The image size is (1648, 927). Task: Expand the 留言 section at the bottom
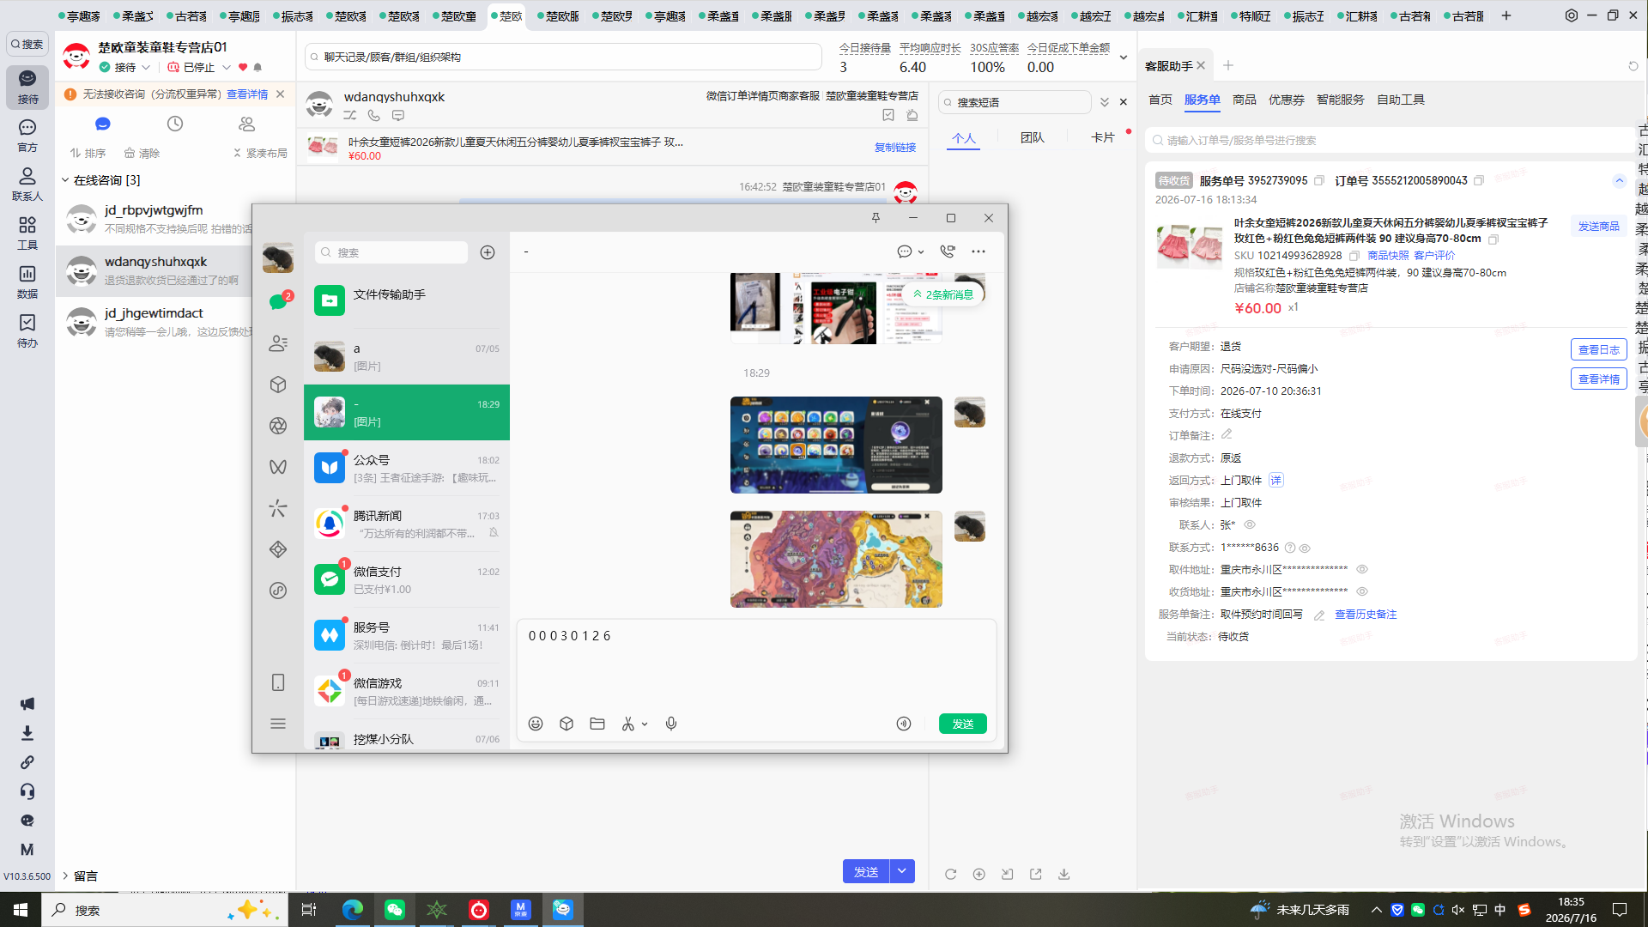click(x=65, y=875)
